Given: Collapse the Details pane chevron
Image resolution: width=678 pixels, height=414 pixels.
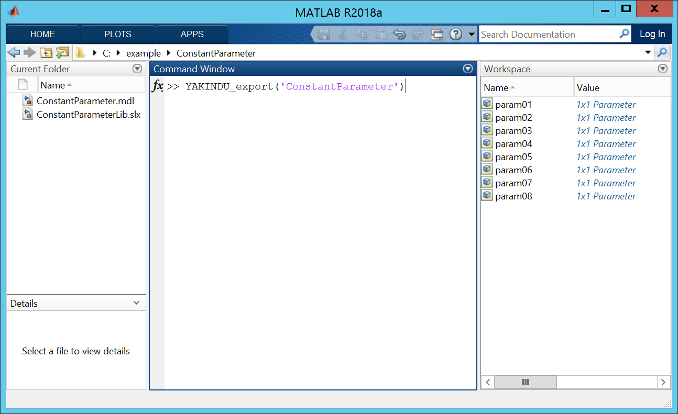Looking at the screenshot, I should click(x=136, y=303).
